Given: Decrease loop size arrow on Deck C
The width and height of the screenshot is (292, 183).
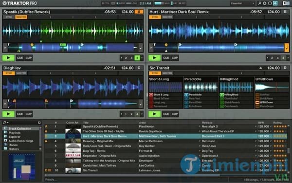Looking at the screenshot, I should pyautogui.click(x=121, y=114).
